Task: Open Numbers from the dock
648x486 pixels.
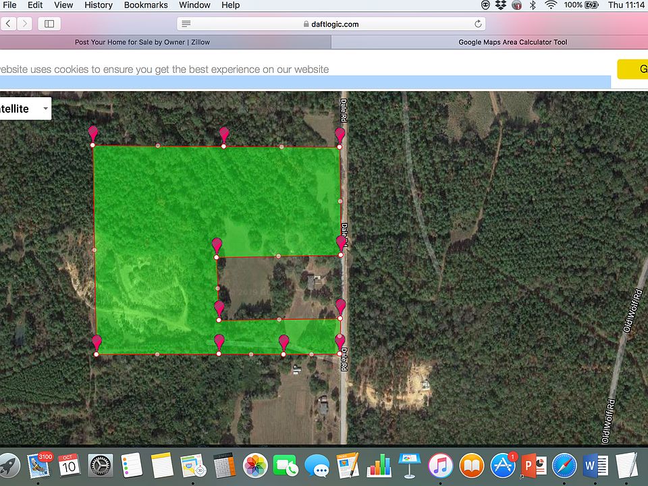Action: click(379, 466)
